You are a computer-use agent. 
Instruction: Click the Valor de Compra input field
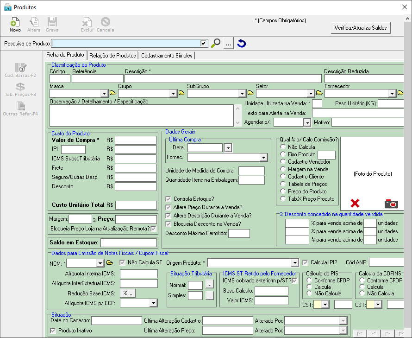(136, 140)
